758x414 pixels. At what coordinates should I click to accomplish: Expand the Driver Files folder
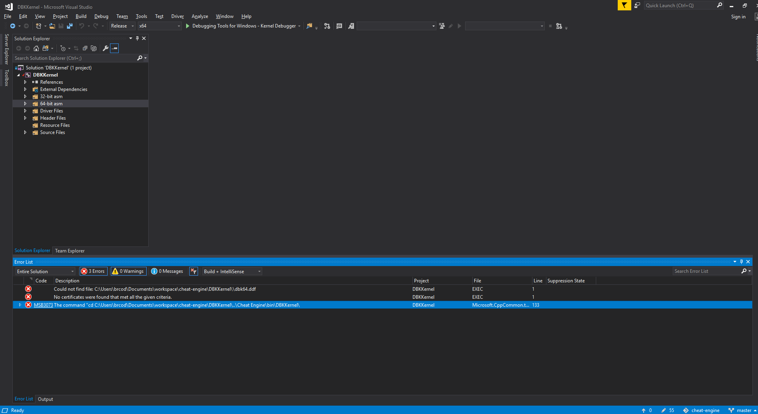(25, 111)
